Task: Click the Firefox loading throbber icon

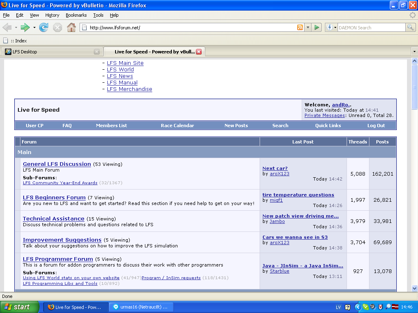Action: click(412, 15)
